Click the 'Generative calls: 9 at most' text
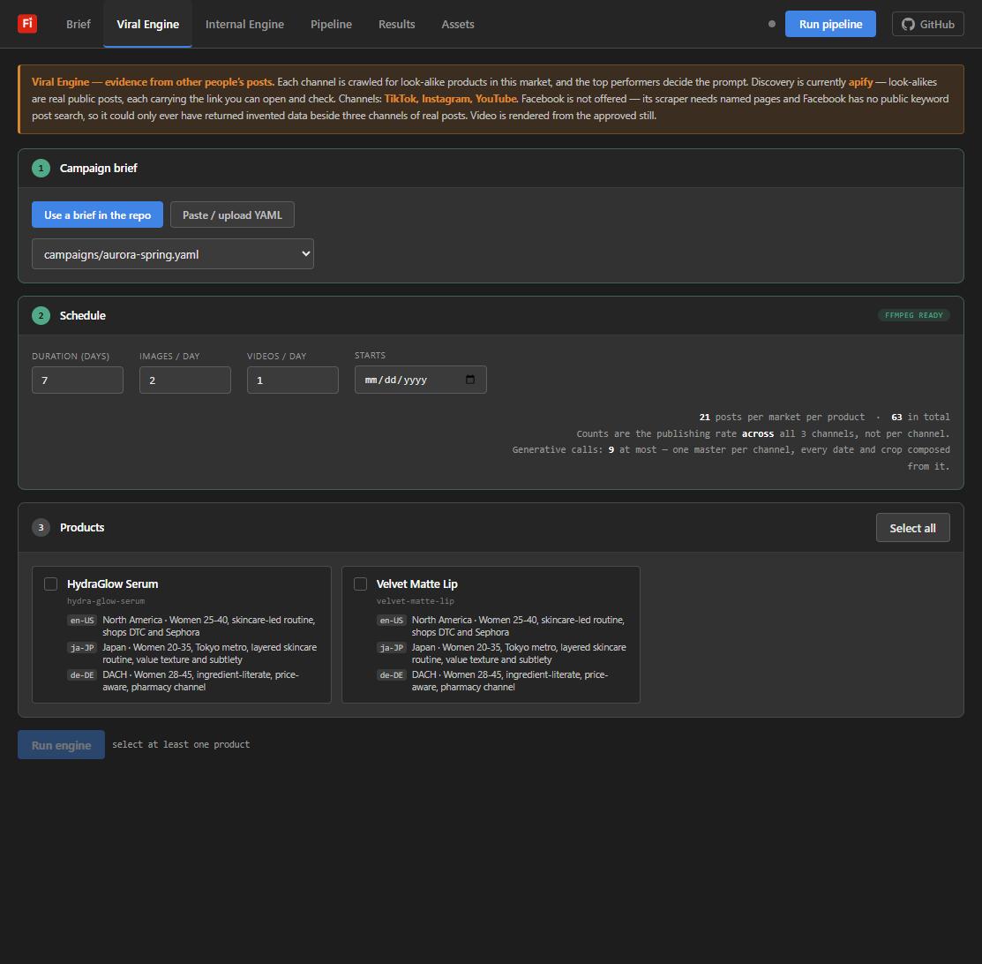The height and width of the screenshot is (964, 982). tap(584, 450)
